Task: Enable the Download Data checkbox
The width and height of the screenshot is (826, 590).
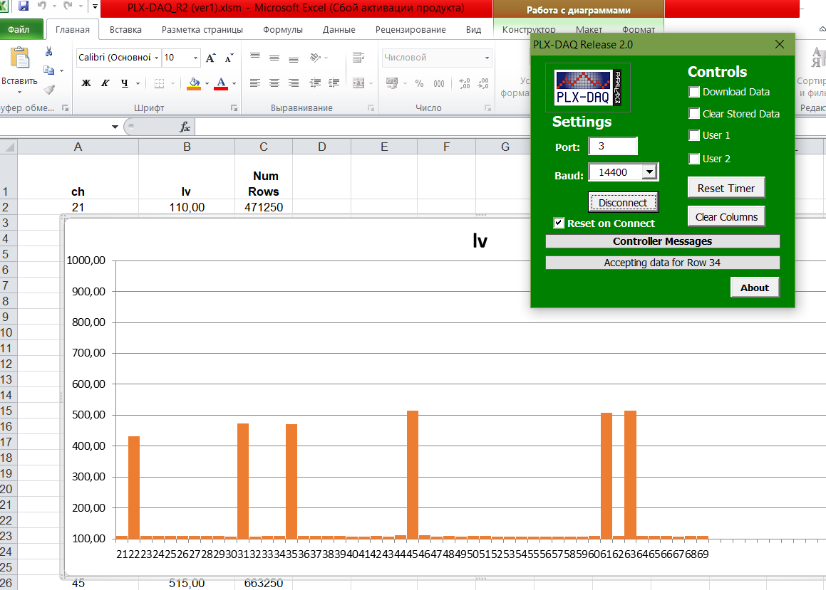Action: click(694, 92)
